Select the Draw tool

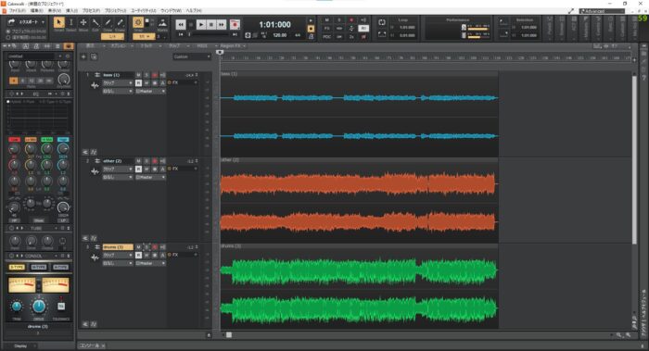pos(108,22)
